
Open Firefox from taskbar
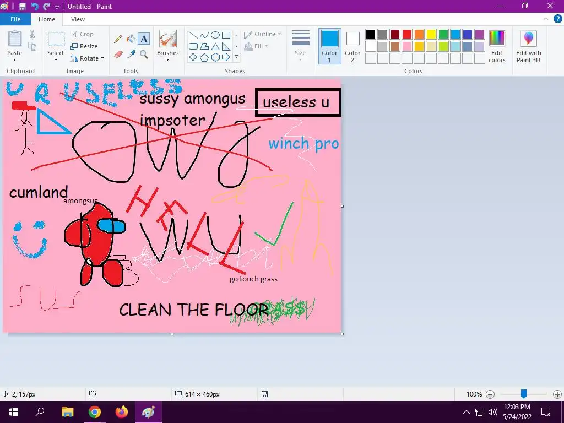(122, 412)
